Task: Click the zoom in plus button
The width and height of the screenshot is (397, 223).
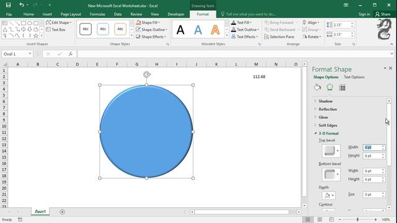Action: click(375, 220)
